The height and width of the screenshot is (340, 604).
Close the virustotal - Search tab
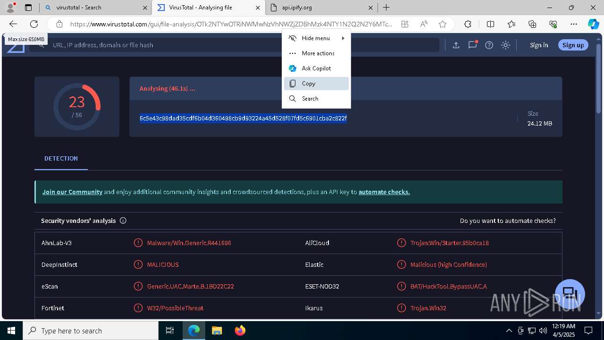[145, 8]
